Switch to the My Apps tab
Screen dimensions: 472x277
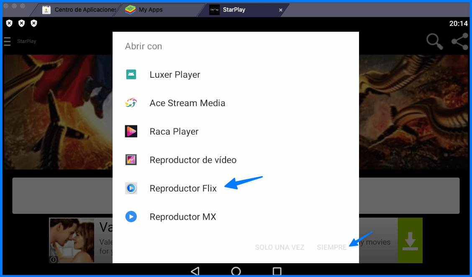[x=149, y=9]
